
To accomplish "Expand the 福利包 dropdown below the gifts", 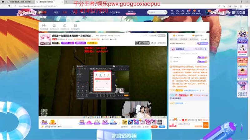I will click(x=125, y=127).
